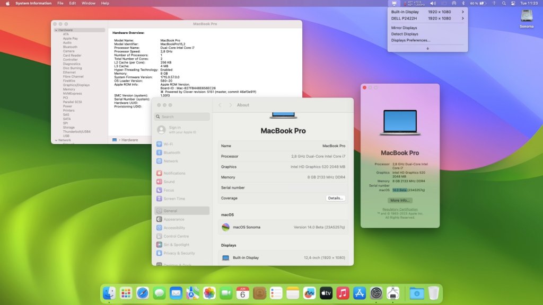The width and height of the screenshot is (543, 305).
Task: Open Wi-Fi settings in the sidebar
Action: 168,144
